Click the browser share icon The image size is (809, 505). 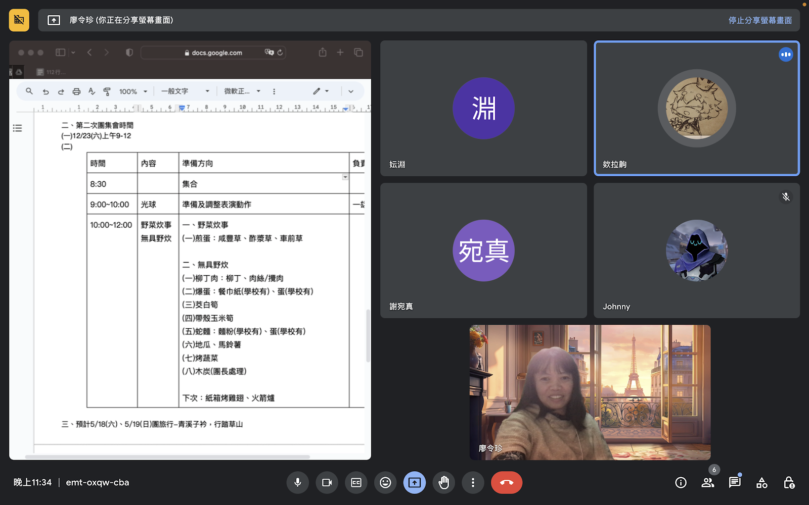tap(323, 52)
